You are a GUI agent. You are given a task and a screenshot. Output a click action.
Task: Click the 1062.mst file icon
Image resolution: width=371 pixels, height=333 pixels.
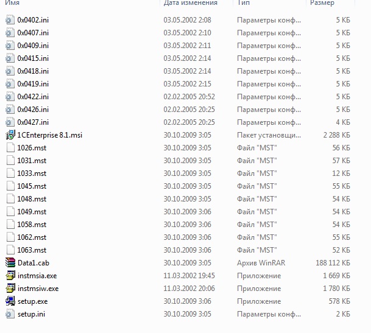pos(10,237)
